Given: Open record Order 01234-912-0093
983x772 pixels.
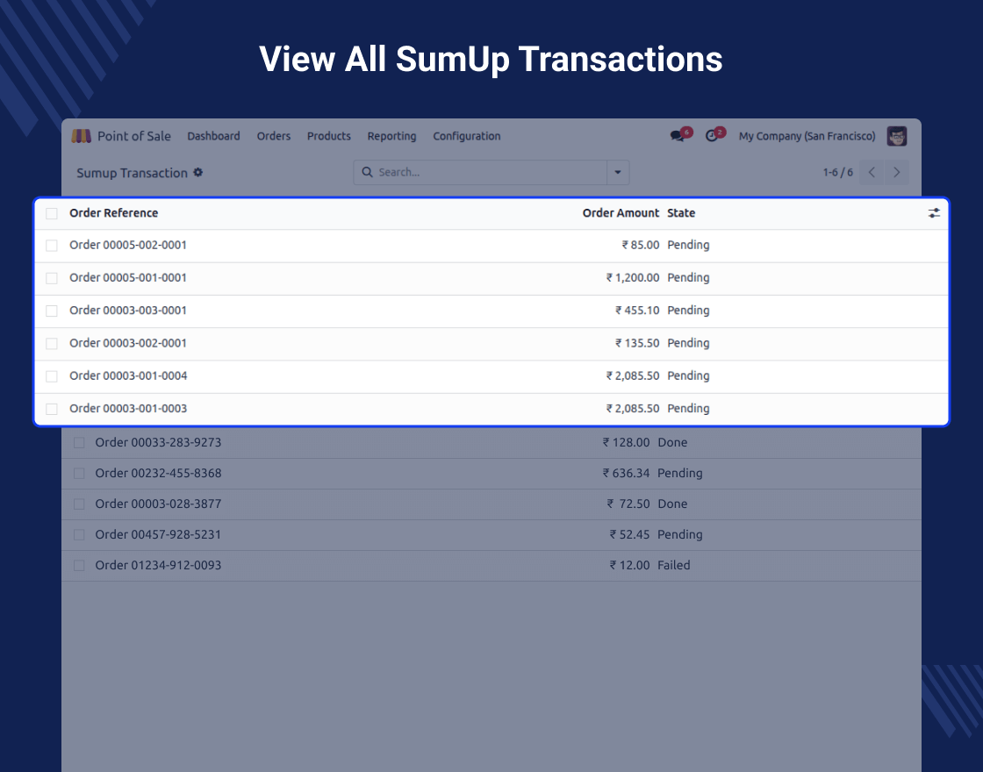Looking at the screenshot, I should coord(158,565).
